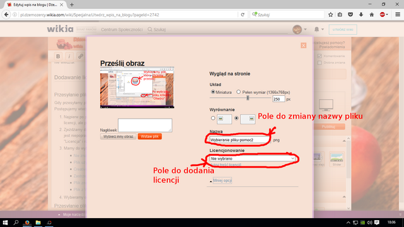Click the uploaded image preview thumbnail

pyautogui.click(x=137, y=88)
